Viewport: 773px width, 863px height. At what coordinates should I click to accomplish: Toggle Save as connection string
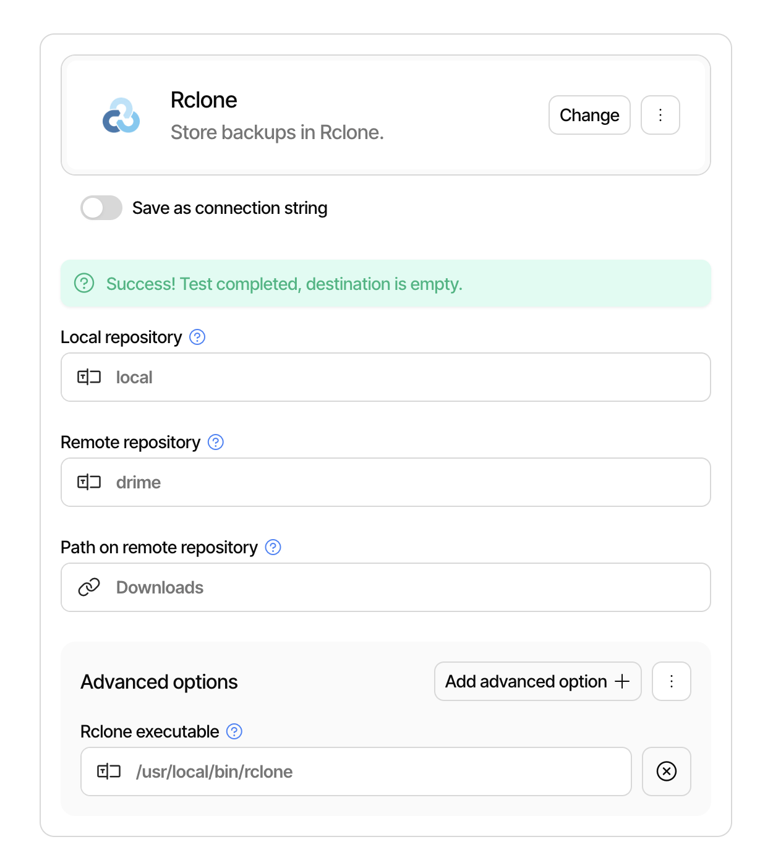[101, 208]
